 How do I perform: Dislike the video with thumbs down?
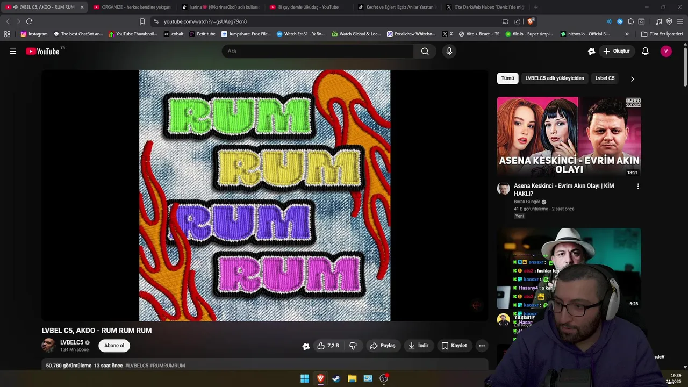353,346
